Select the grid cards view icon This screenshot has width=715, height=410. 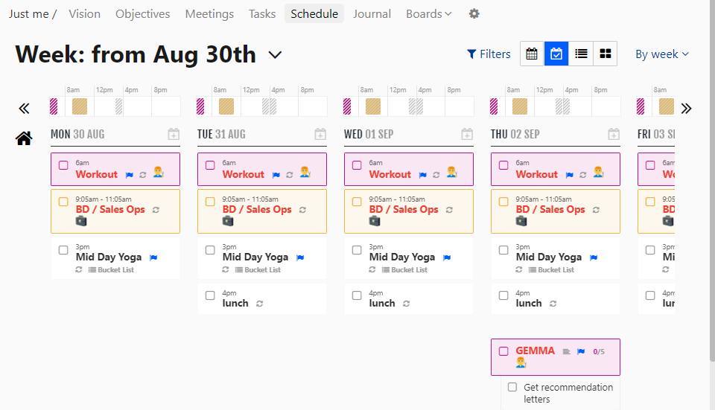[x=606, y=54]
